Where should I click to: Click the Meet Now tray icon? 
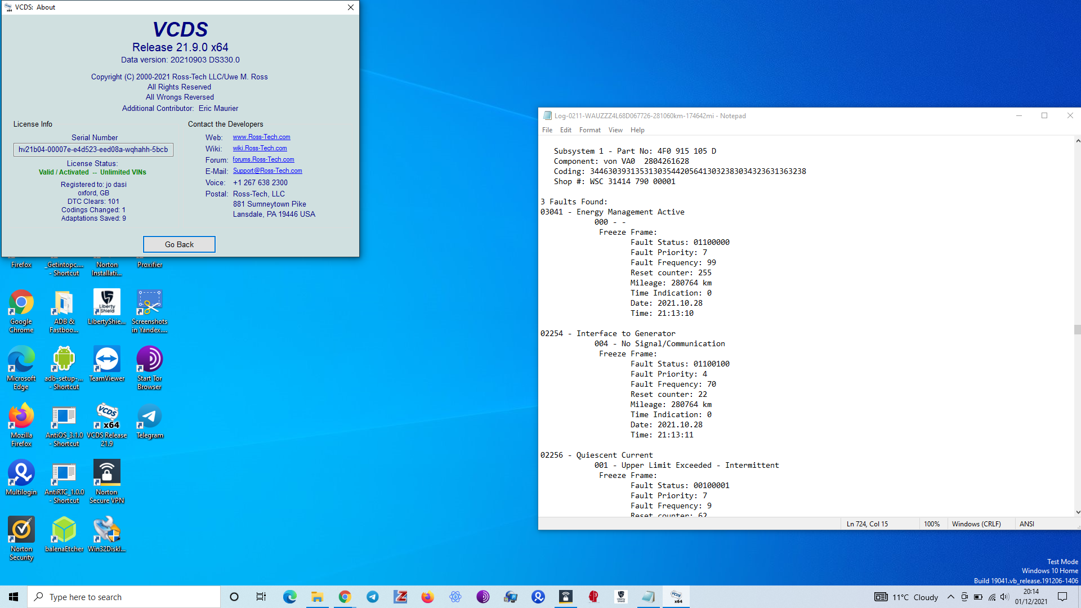(x=964, y=597)
